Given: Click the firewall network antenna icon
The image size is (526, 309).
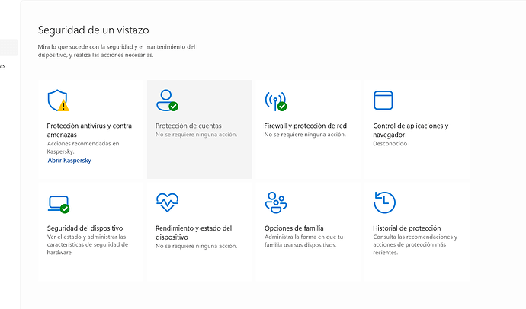Looking at the screenshot, I should [x=274, y=100].
